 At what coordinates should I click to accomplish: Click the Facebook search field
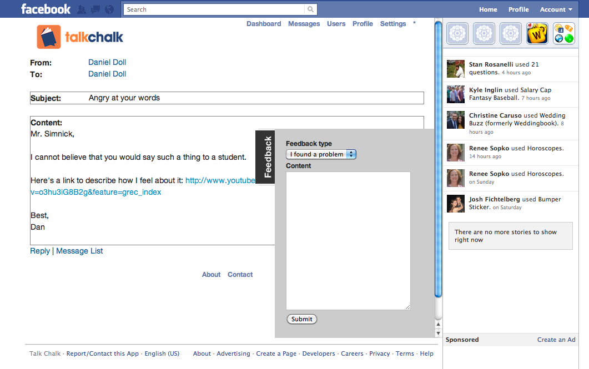coord(214,9)
